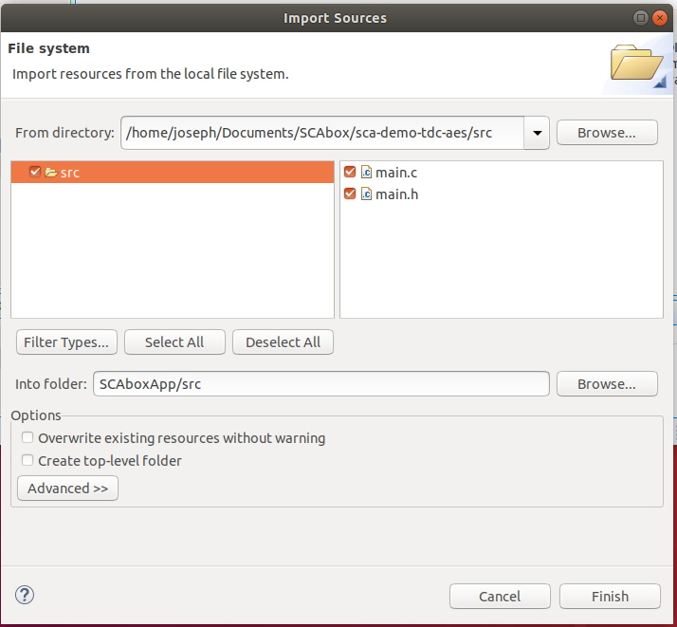Viewport: 677px width, 627px height.
Task: Browse for the source directory
Action: pyautogui.click(x=607, y=133)
